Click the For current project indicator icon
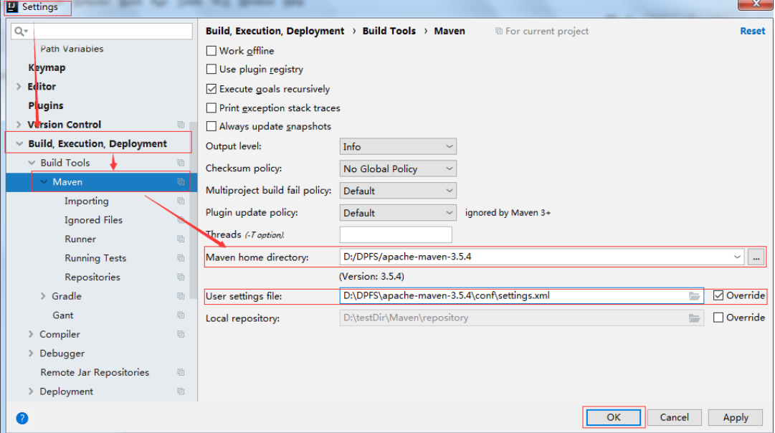The image size is (775, 433). pyautogui.click(x=499, y=31)
